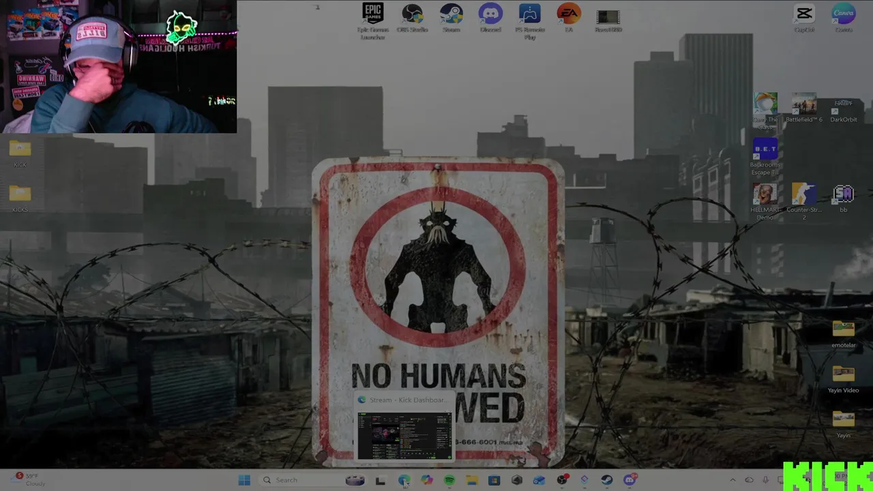873x491 pixels.
Task: Select the Carry The Glass game shortcut
Action: click(765, 111)
